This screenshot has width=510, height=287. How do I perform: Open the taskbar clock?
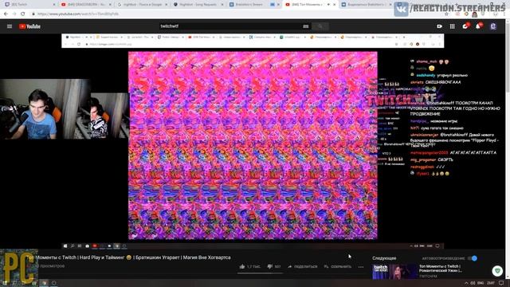point(491,283)
